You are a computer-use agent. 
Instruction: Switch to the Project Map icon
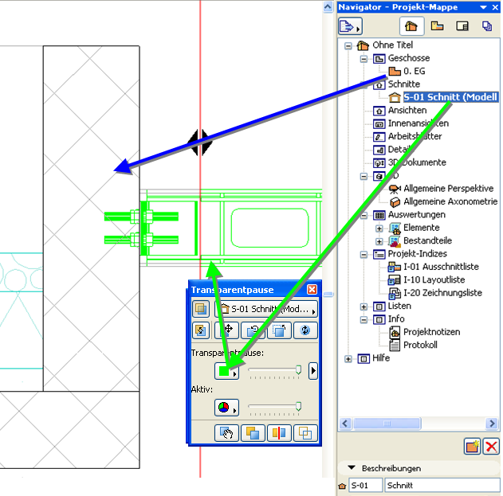pos(411,26)
